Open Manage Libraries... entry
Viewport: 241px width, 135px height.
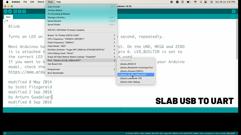point(81,17)
